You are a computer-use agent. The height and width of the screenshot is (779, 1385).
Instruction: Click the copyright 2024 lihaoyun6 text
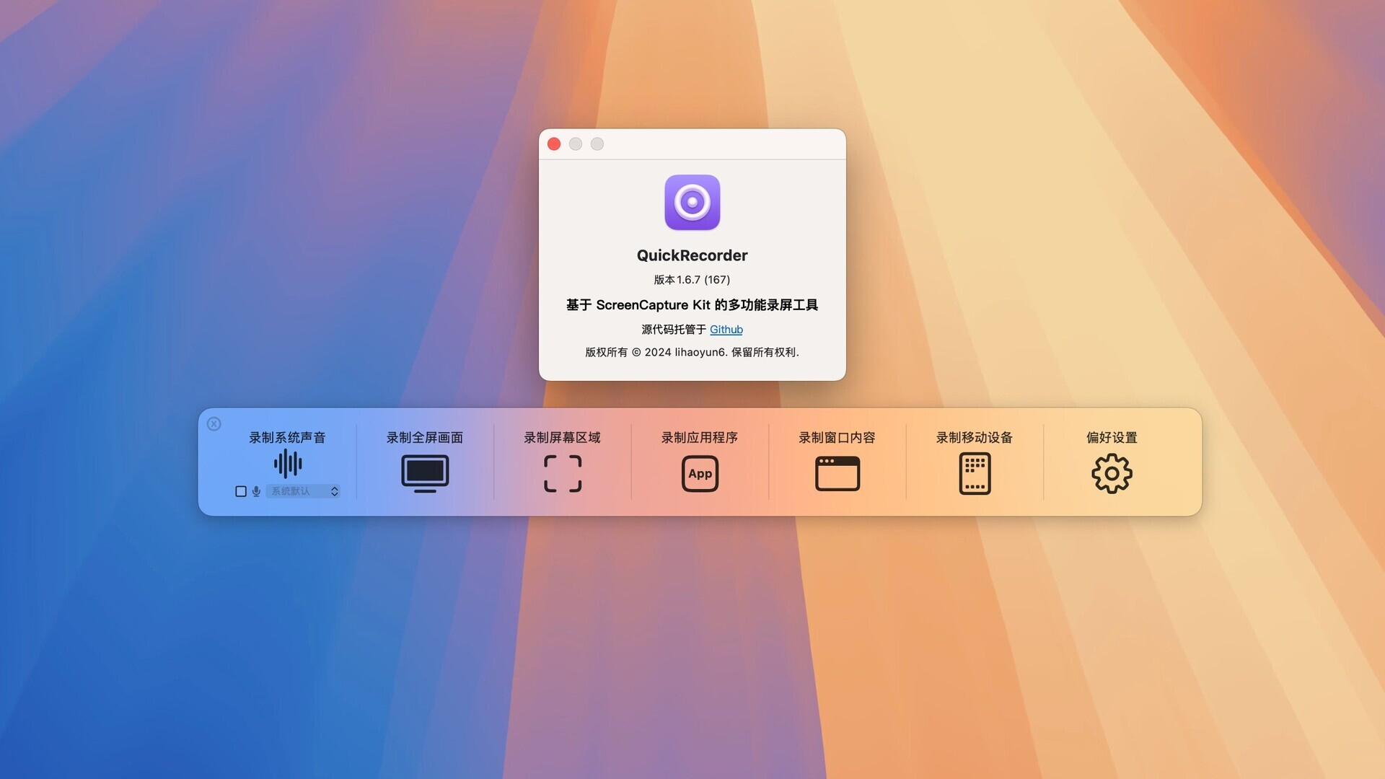692,353
